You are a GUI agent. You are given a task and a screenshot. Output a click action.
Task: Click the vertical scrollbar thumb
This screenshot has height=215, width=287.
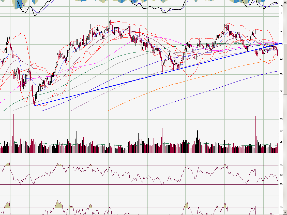285,70
